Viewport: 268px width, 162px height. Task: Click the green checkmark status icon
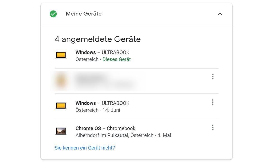tap(53, 14)
